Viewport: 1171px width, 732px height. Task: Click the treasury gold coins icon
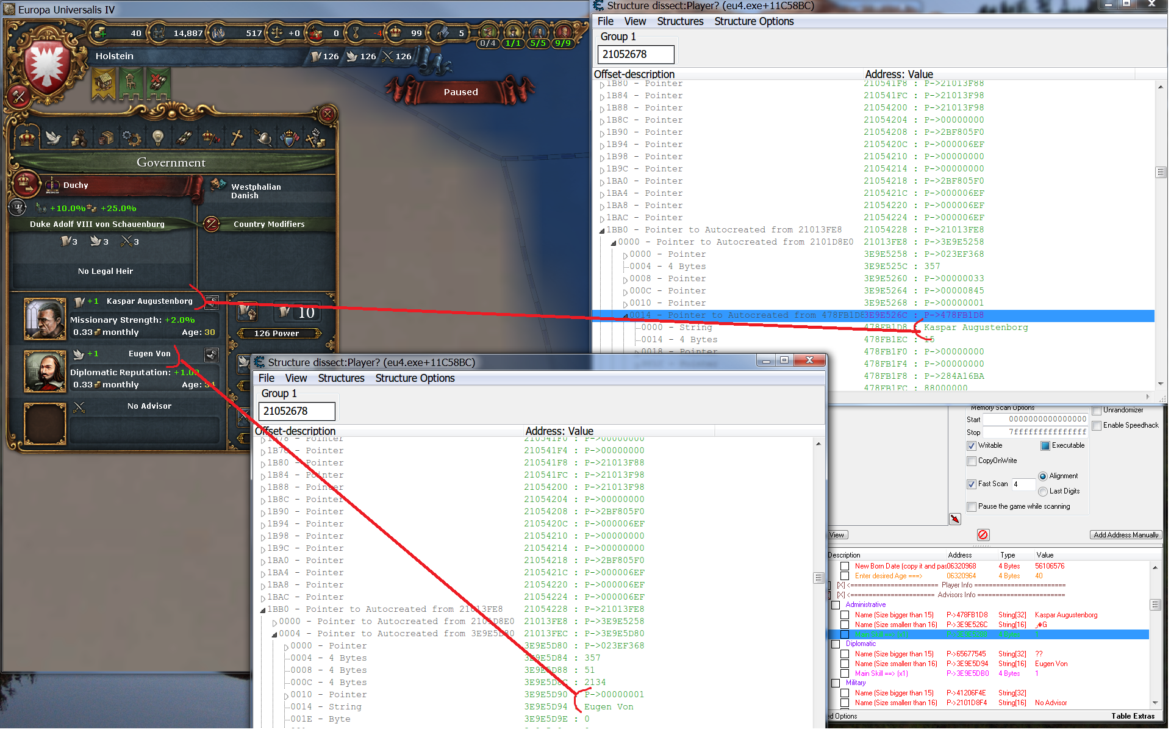click(x=100, y=33)
